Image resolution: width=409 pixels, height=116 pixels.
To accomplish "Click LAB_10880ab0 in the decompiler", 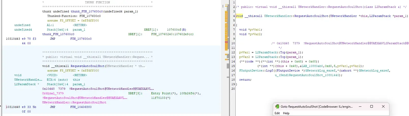I will [x=312, y=66].
